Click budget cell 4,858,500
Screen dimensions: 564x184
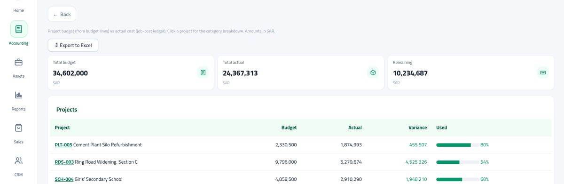click(286, 179)
